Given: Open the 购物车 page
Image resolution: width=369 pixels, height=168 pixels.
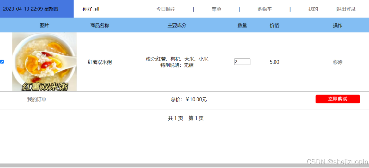Looking at the screenshot, I should click(x=264, y=9).
